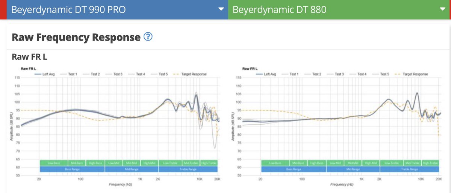
Task: Click Mid Range bar in DT 990 PRO chart
Action: tap(132, 169)
